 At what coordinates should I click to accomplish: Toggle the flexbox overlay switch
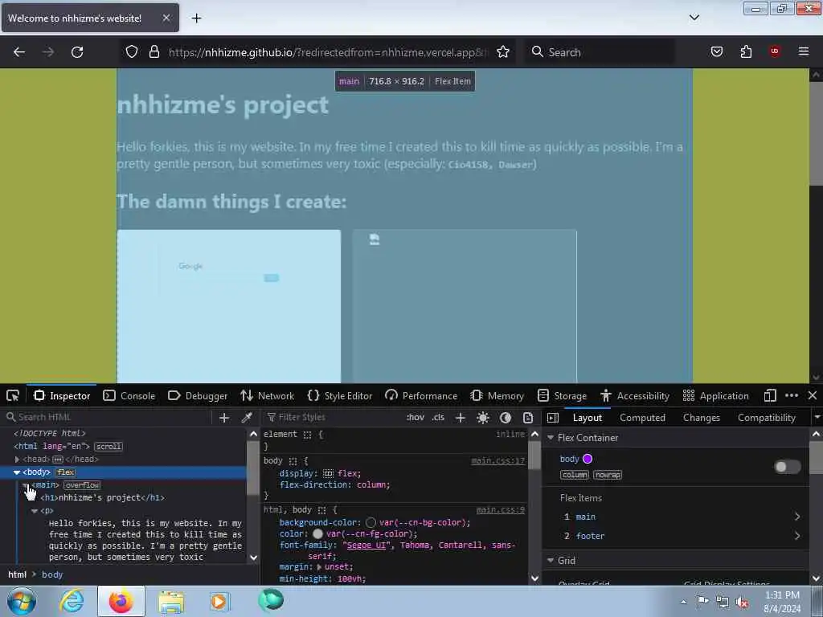point(788,467)
